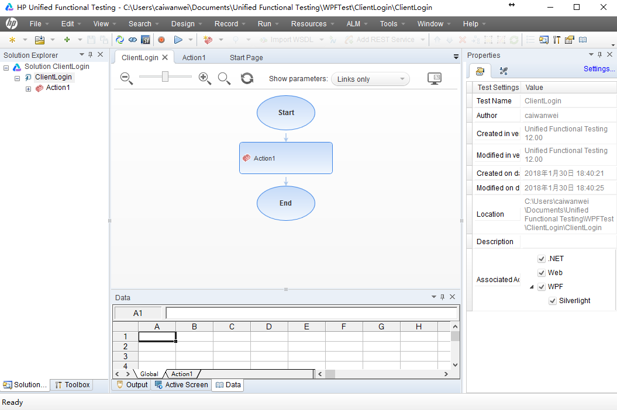Open Solution Explorer panel options dropdown
This screenshot has height=410, width=617.
(x=82, y=55)
